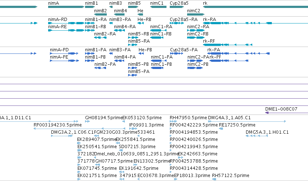
Task: Click the nimC1-PB protein feature
Action: pyautogui.click(x=157, y=68)
